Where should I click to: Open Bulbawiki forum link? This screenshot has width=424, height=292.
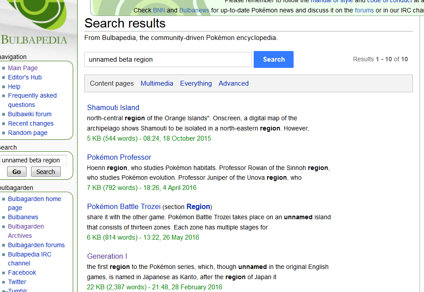tap(29, 114)
